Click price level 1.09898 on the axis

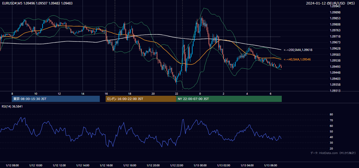point(335,12)
